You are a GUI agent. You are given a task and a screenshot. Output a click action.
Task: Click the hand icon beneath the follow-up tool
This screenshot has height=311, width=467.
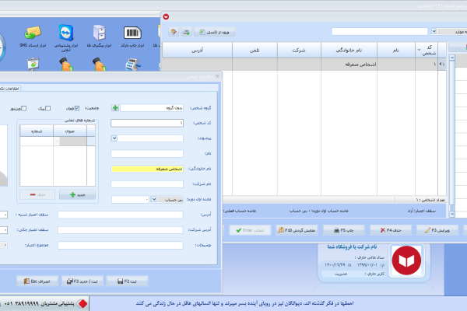coord(99,65)
